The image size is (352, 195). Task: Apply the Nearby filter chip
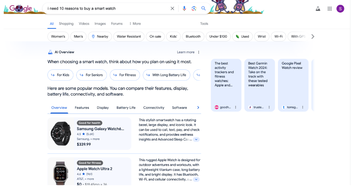100,37
